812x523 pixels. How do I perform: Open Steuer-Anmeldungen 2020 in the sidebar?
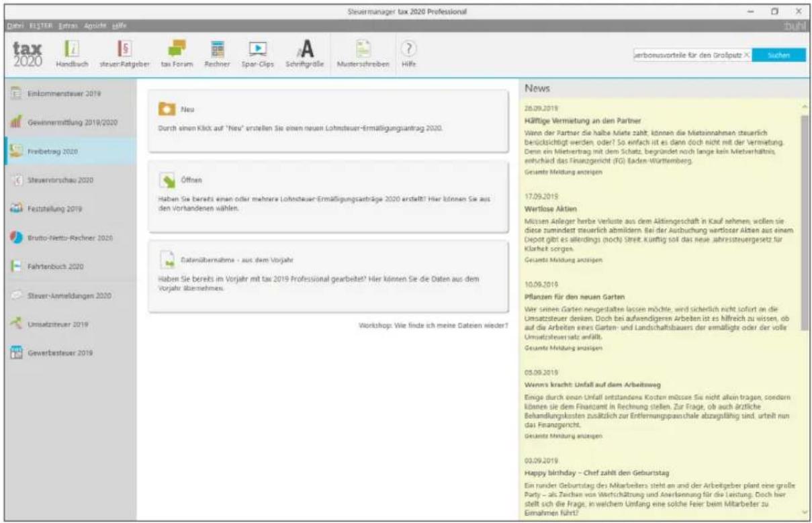(69, 295)
